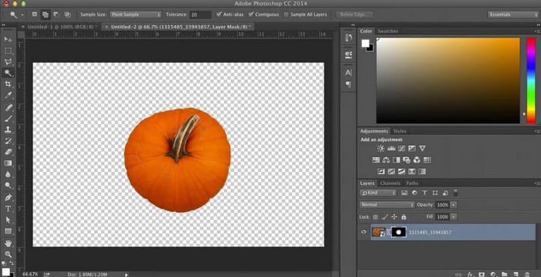Select the Type tool
541x277 pixels.
coord(8,209)
